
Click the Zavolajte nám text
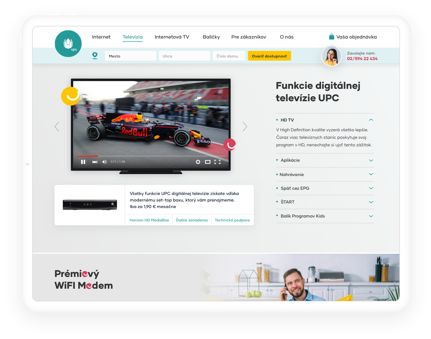(x=361, y=53)
